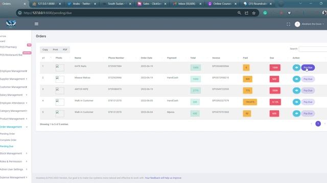Sort table by Due column

pos(272,58)
